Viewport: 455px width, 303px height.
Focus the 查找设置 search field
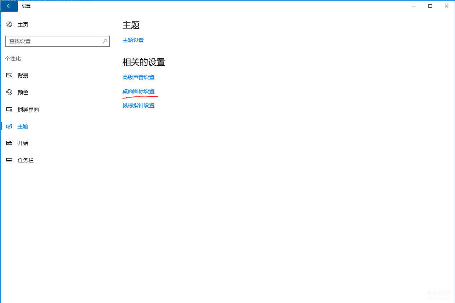[57, 41]
